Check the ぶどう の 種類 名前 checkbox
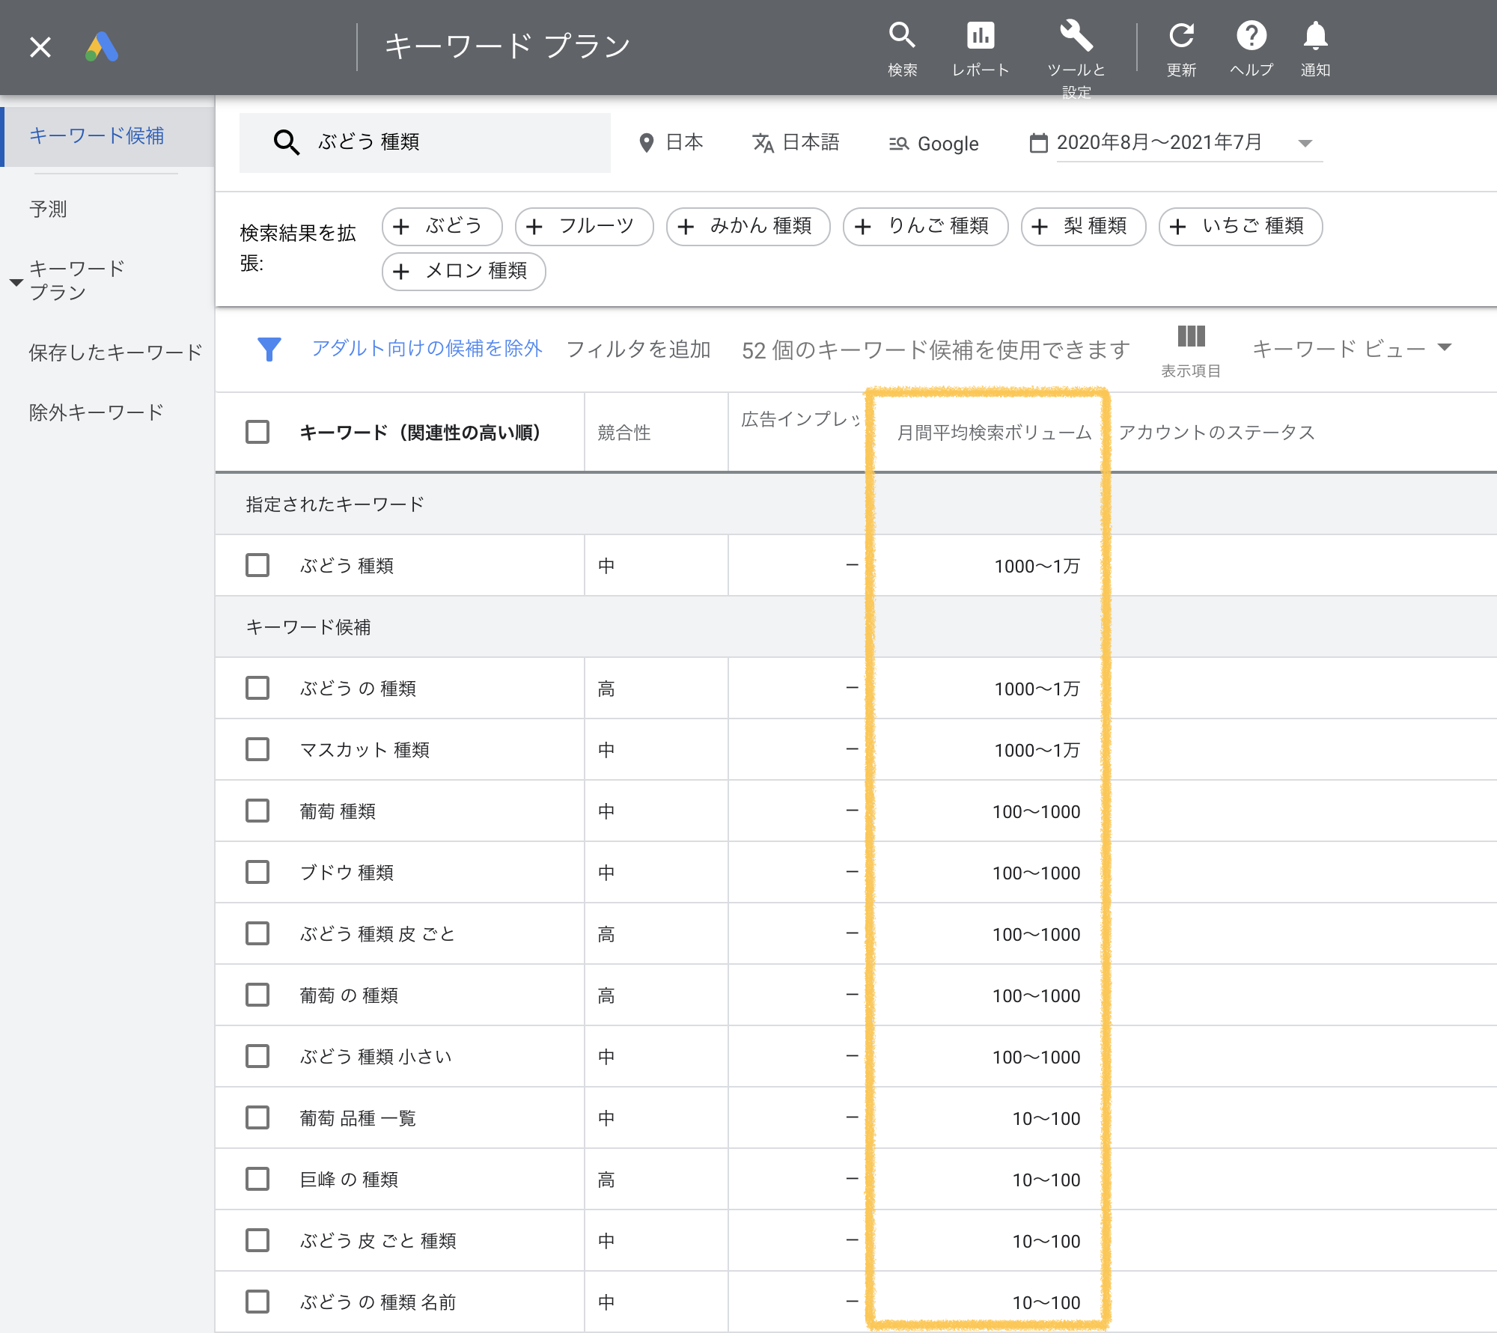Image resolution: width=1497 pixels, height=1333 pixels. (x=257, y=1302)
